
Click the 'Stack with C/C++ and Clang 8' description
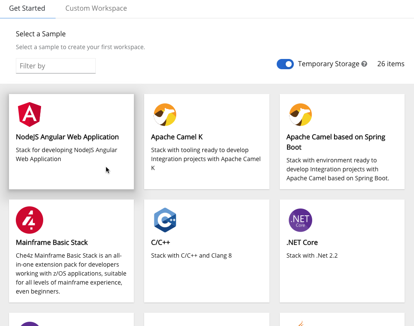(191, 256)
